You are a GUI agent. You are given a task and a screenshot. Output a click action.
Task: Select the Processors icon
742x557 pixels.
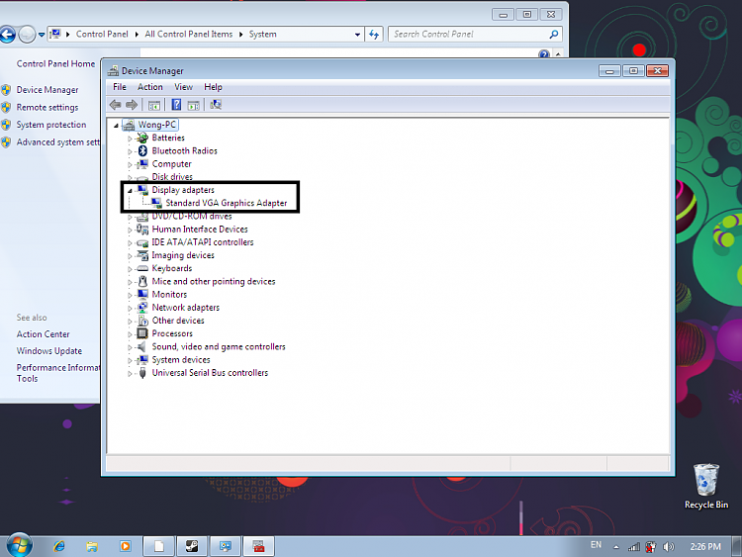coord(142,333)
